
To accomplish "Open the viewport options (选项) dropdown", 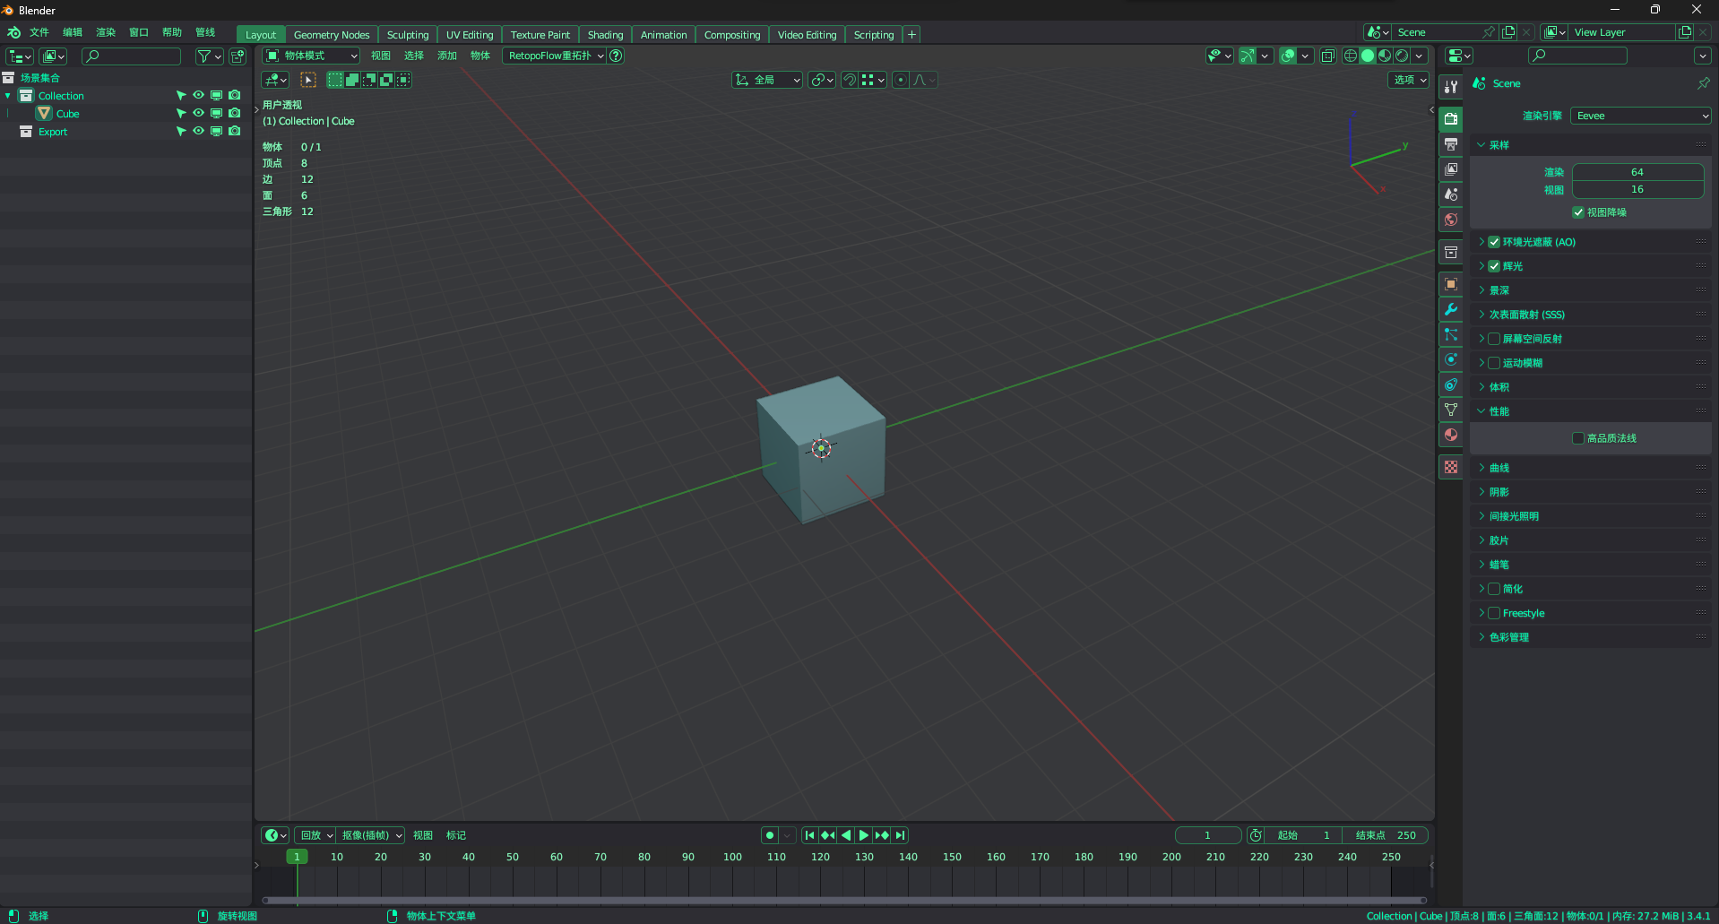I will coord(1409,80).
